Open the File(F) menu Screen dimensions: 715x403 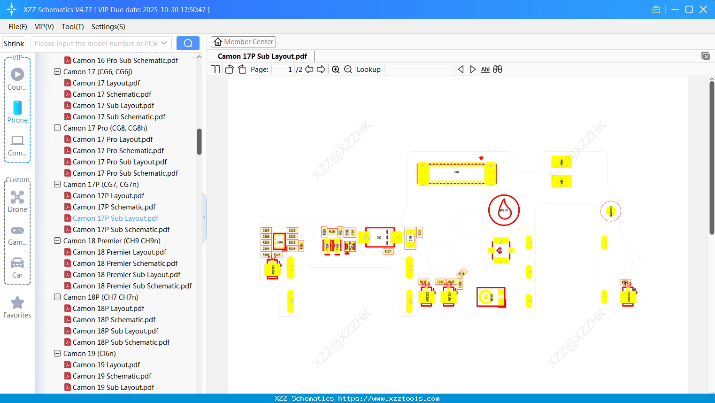pos(18,27)
